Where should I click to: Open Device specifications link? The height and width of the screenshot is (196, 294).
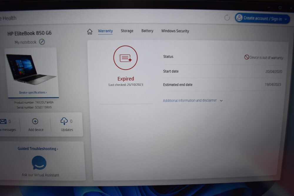[x=33, y=92]
